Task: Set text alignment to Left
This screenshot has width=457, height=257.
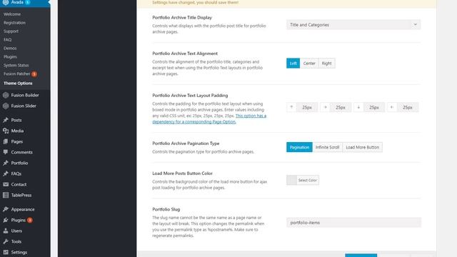Action: click(293, 64)
